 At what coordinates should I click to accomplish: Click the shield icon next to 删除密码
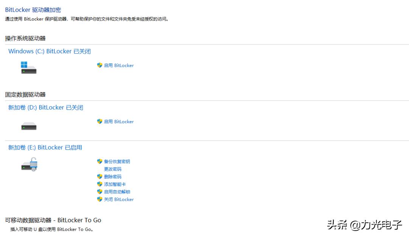99,176
